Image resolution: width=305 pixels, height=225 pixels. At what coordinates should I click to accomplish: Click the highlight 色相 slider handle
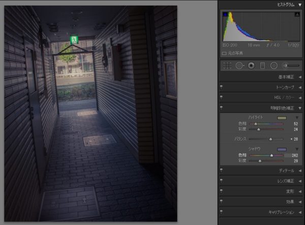point(256,124)
